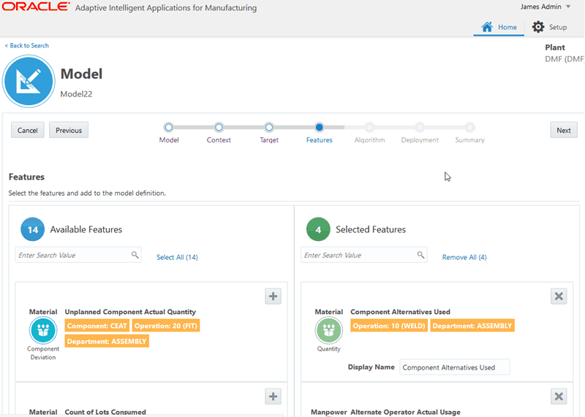Screen dimensions: 585x417
Task: Click the Model blueprint icon
Action: 29,82
